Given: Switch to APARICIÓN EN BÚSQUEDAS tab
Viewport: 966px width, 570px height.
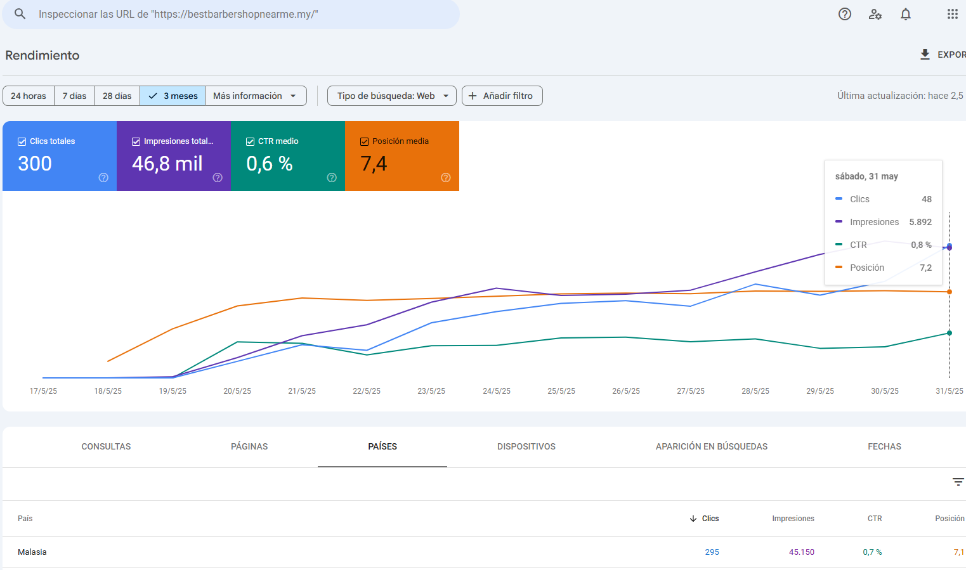Looking at the screenshot, I should click(712, 446).
